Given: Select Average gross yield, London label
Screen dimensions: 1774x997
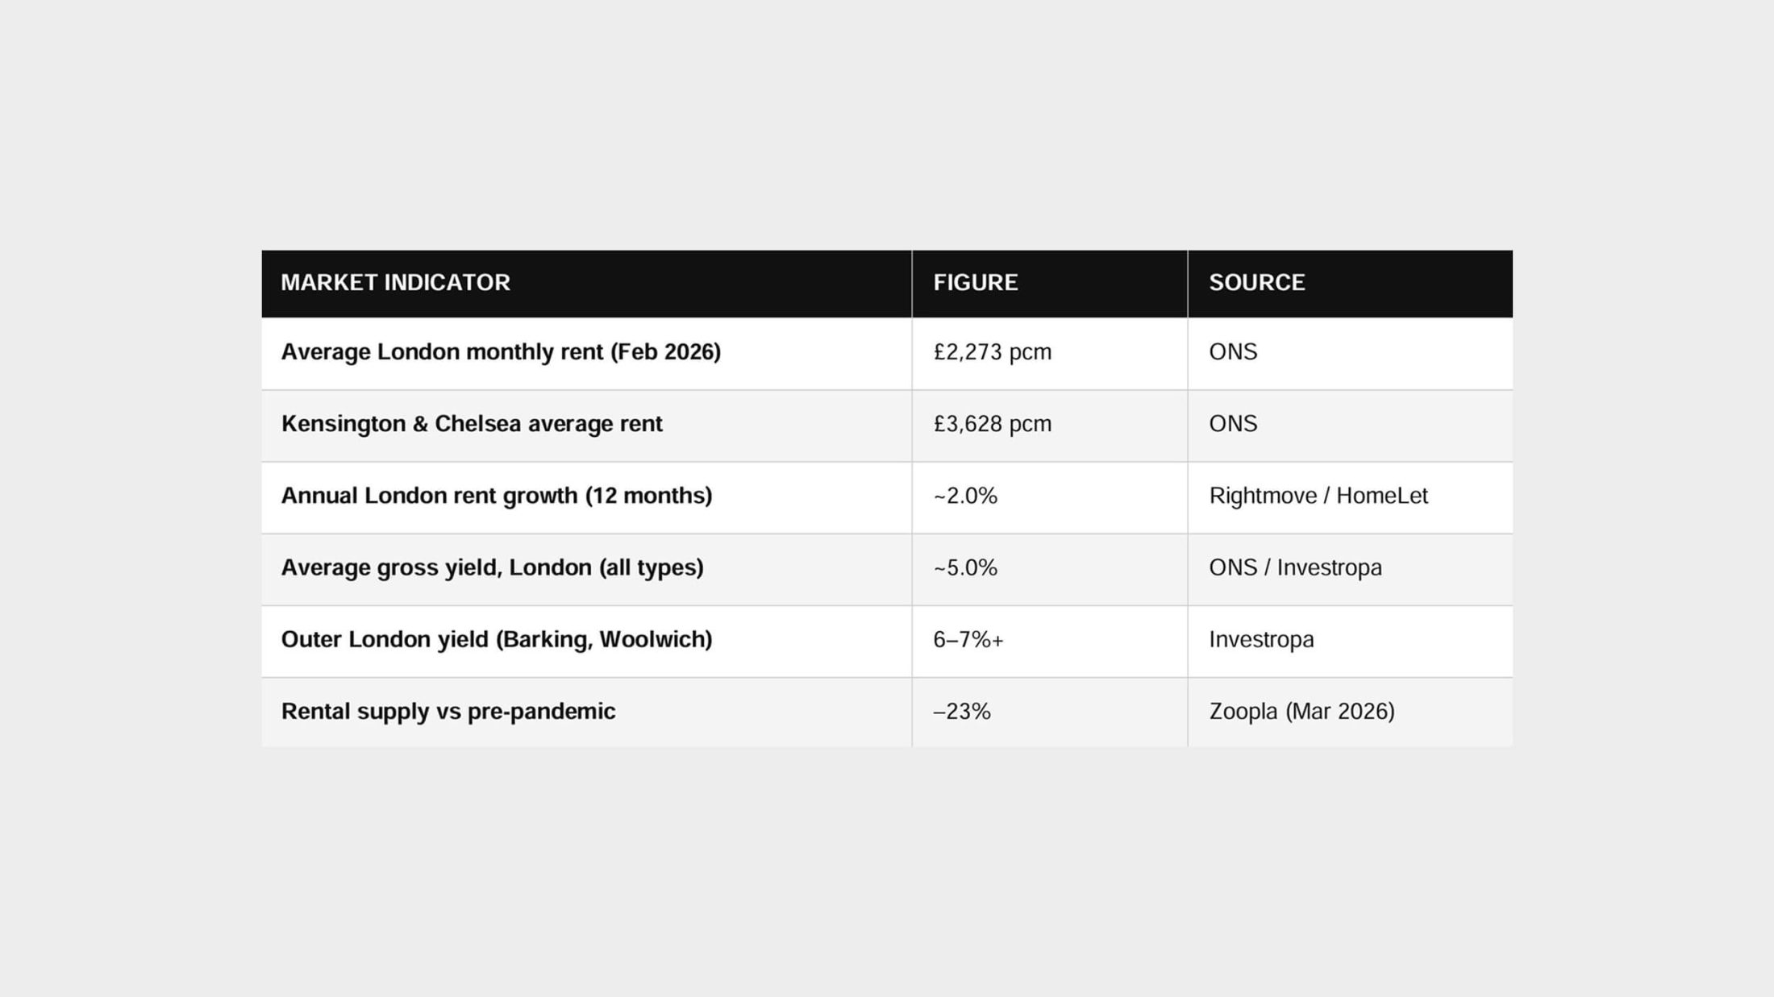Looking at the screenshot, I should [x=492, y=567].
